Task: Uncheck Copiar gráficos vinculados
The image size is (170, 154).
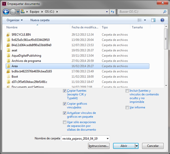Action: point(64,104)
